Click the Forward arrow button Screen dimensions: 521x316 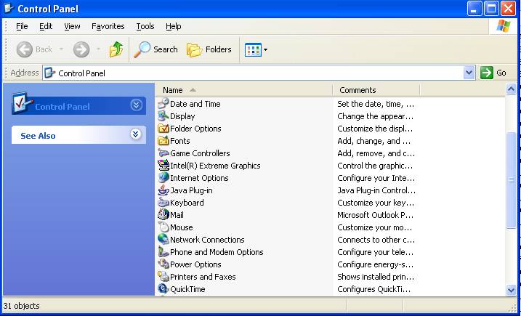(81, 49)
